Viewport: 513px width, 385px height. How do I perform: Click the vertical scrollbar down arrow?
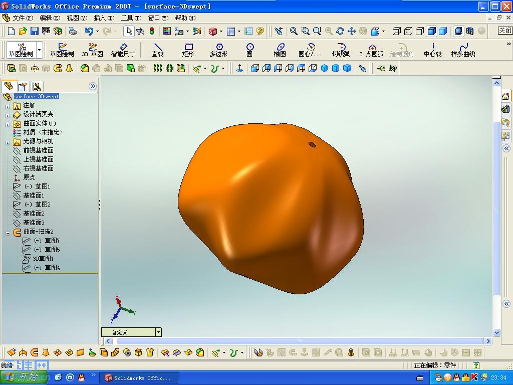click(496, 332)
